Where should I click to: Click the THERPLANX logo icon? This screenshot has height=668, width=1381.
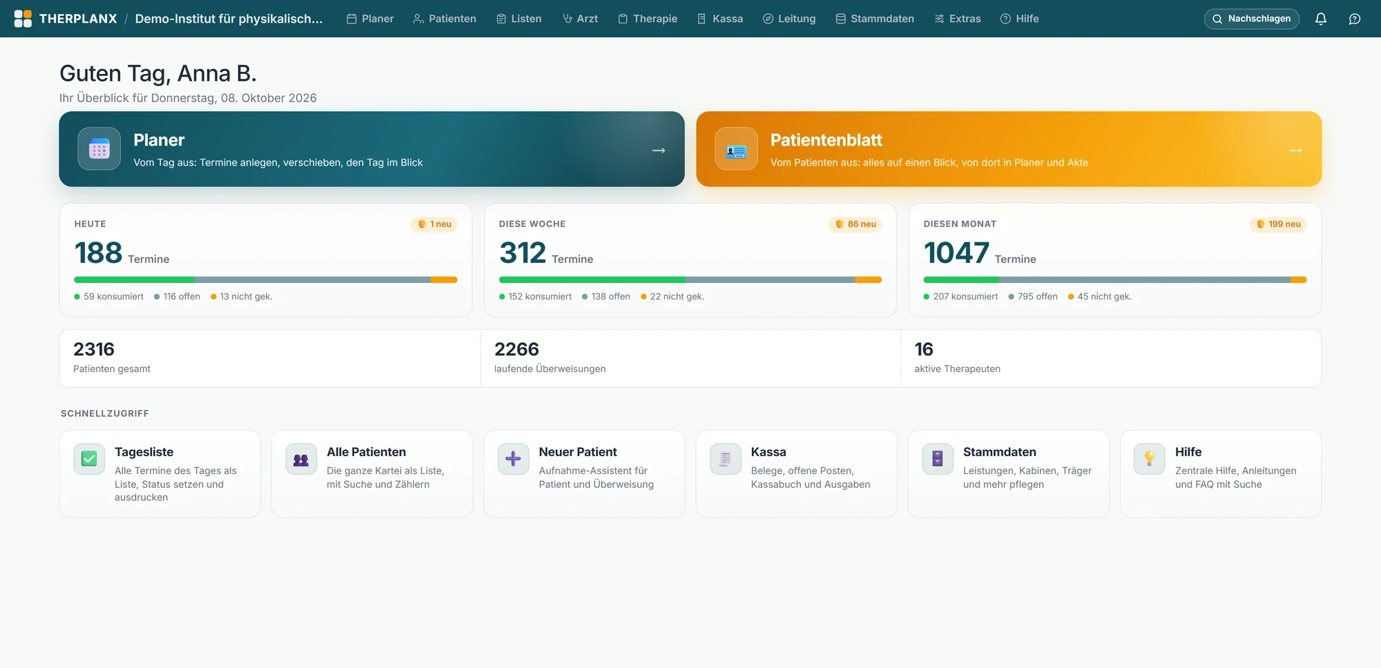23,19
